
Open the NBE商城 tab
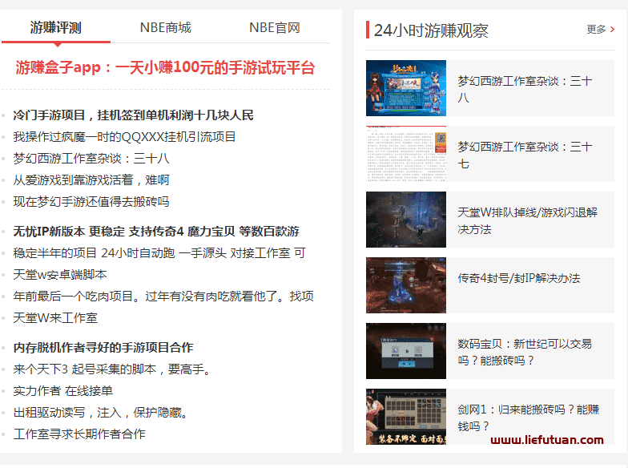(165, 28)
